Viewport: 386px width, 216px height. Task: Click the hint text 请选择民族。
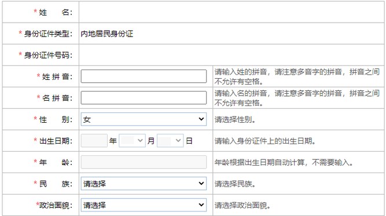[235, 184]
